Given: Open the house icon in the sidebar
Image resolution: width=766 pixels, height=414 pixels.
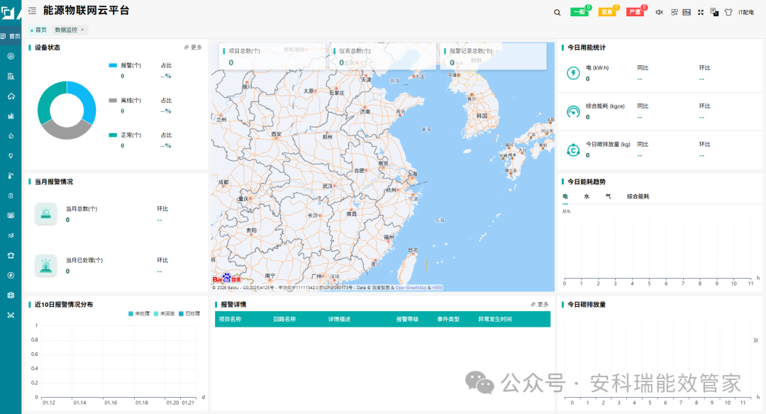Looking at the screenshot, I should (x=11, y=96).
